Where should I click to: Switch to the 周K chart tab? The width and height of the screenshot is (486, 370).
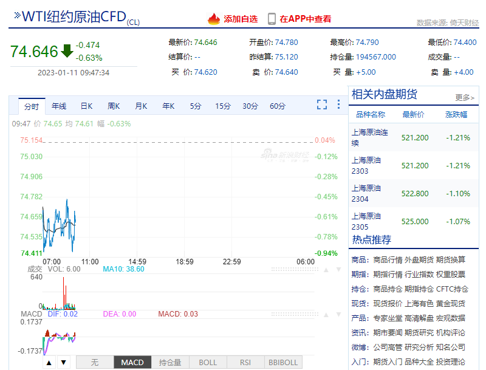[114, 106]
